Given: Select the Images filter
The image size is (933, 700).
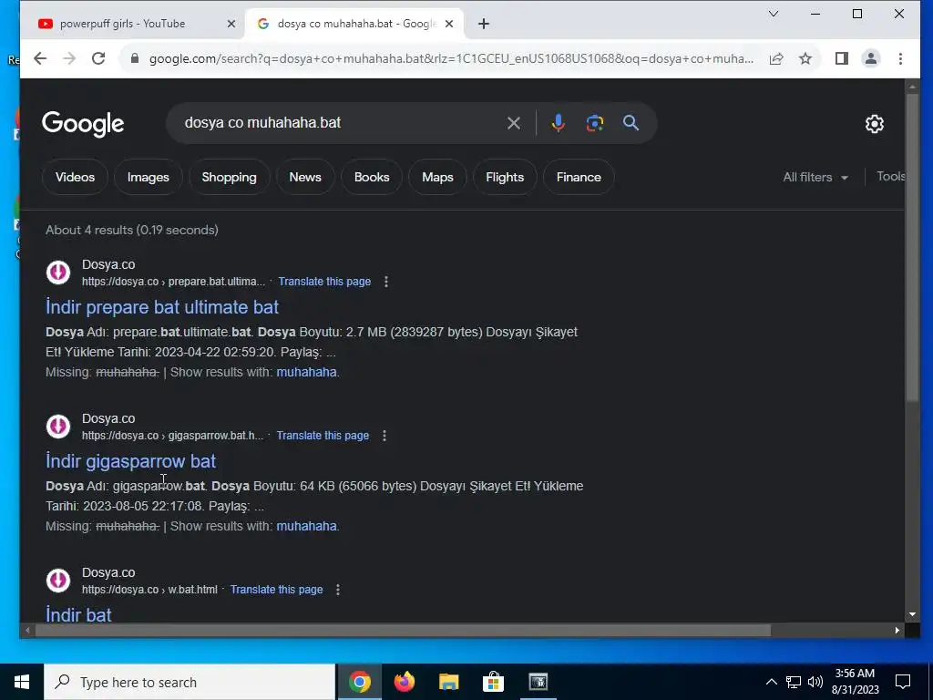Looking at the screenshot, I should (x=149, y=178).
